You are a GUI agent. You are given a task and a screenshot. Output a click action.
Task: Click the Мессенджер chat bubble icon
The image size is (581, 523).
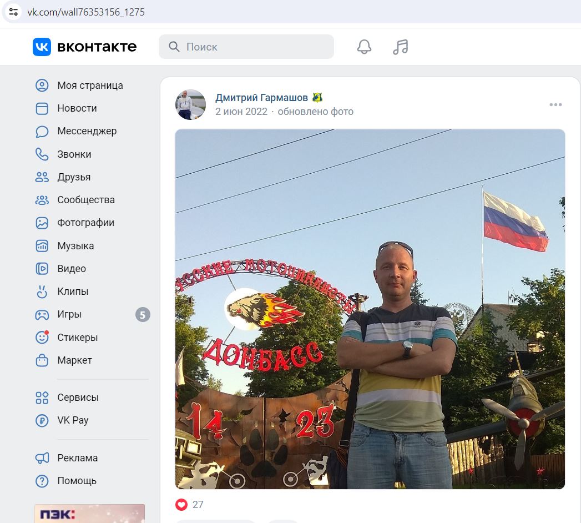42,131
